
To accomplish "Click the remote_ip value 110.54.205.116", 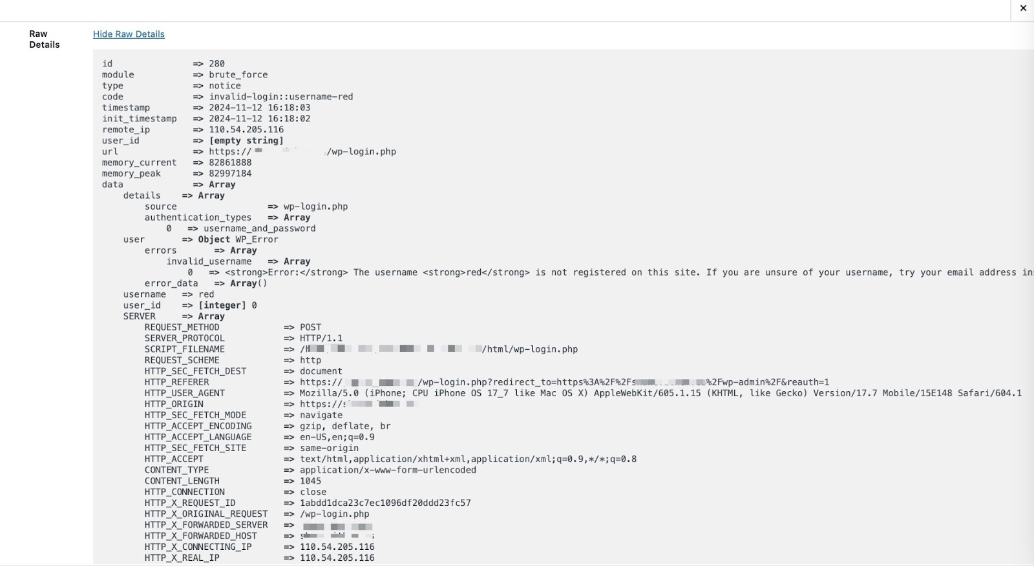I will click(x=246, y=130).
